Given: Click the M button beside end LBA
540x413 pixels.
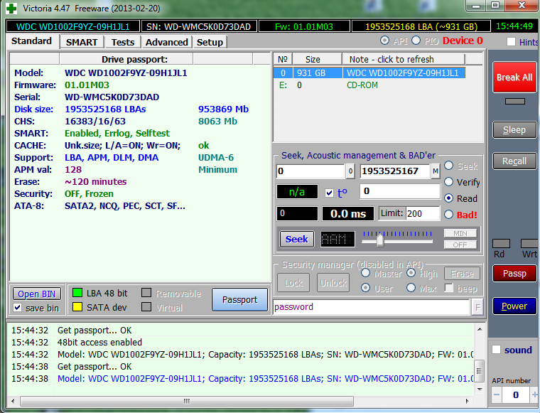Looking at the screenshot, I should (435, 171).
